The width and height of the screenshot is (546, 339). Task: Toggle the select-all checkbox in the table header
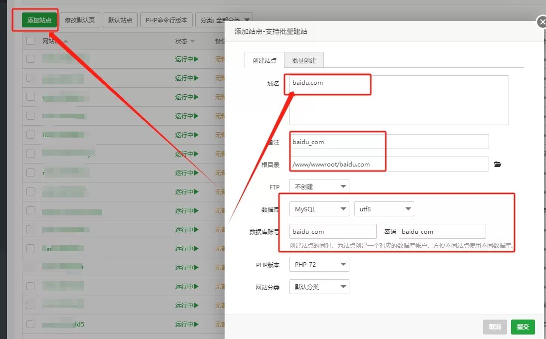[x=30, y=41]
